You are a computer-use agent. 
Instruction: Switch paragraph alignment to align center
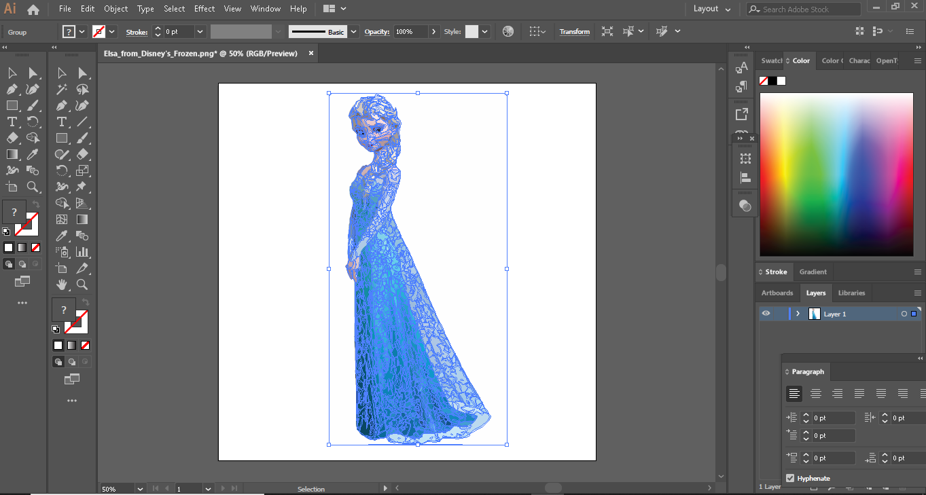816,393
